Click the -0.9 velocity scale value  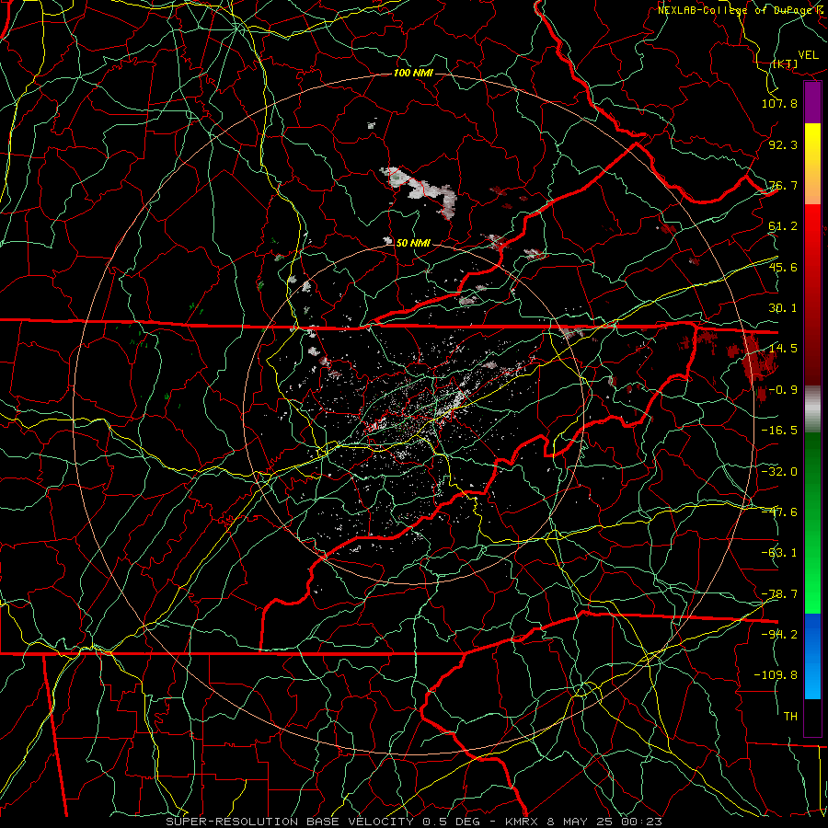[783, 390]
